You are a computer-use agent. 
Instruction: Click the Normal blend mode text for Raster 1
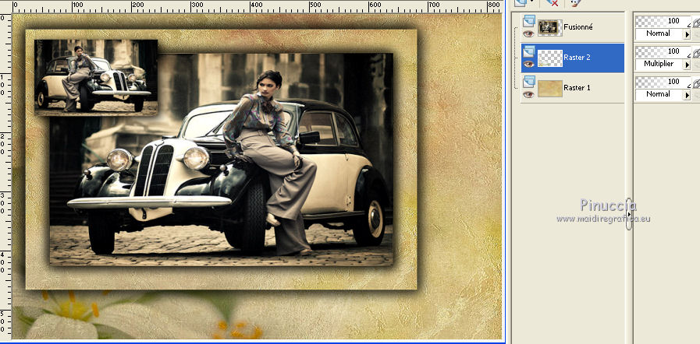point(658,94)
